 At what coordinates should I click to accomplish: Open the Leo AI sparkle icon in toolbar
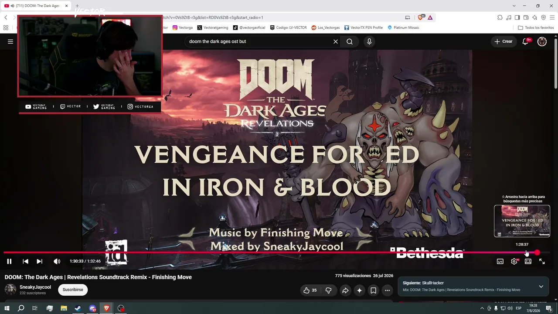[535, 17]
